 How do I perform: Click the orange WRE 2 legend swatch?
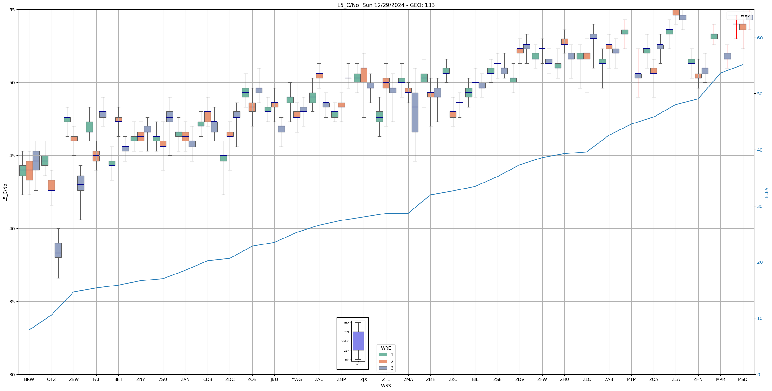(383, 361)
